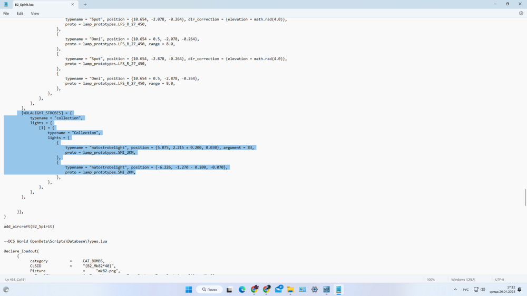
Task: Click the proto = lamp_prototypes.SMI_2KM line after argument = 83
Action: click(x=100, y=153)
